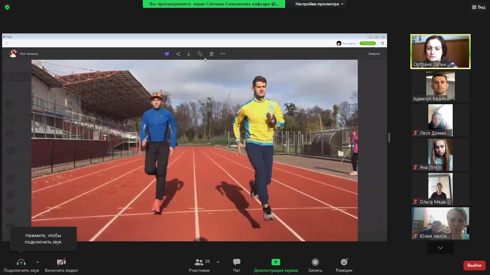Viewport: 490px width, 275px height.
Task: Click the Демонстрация экрана share button
Action: coord(276,265)
